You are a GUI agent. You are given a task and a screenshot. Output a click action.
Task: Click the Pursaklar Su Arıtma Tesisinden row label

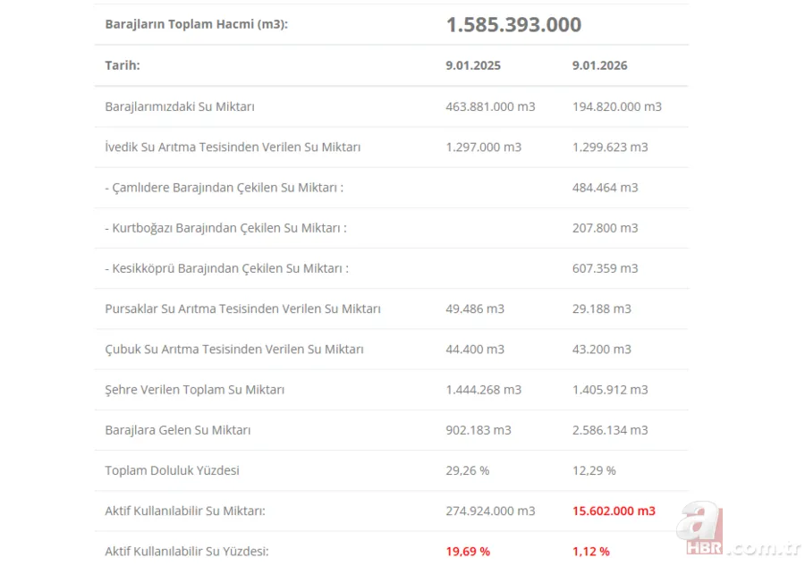tap(242, 308)
